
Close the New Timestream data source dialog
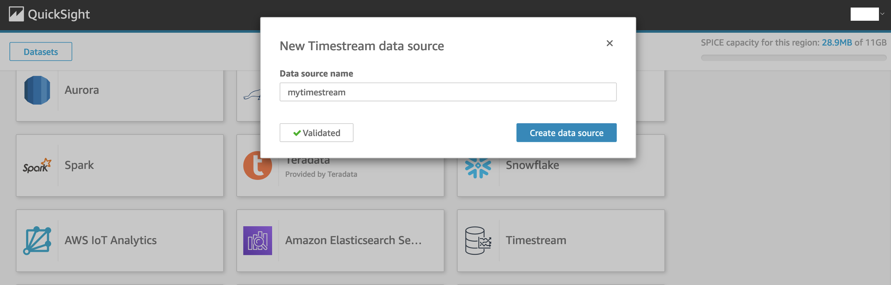pyautogui.click(x=609, y=43)
